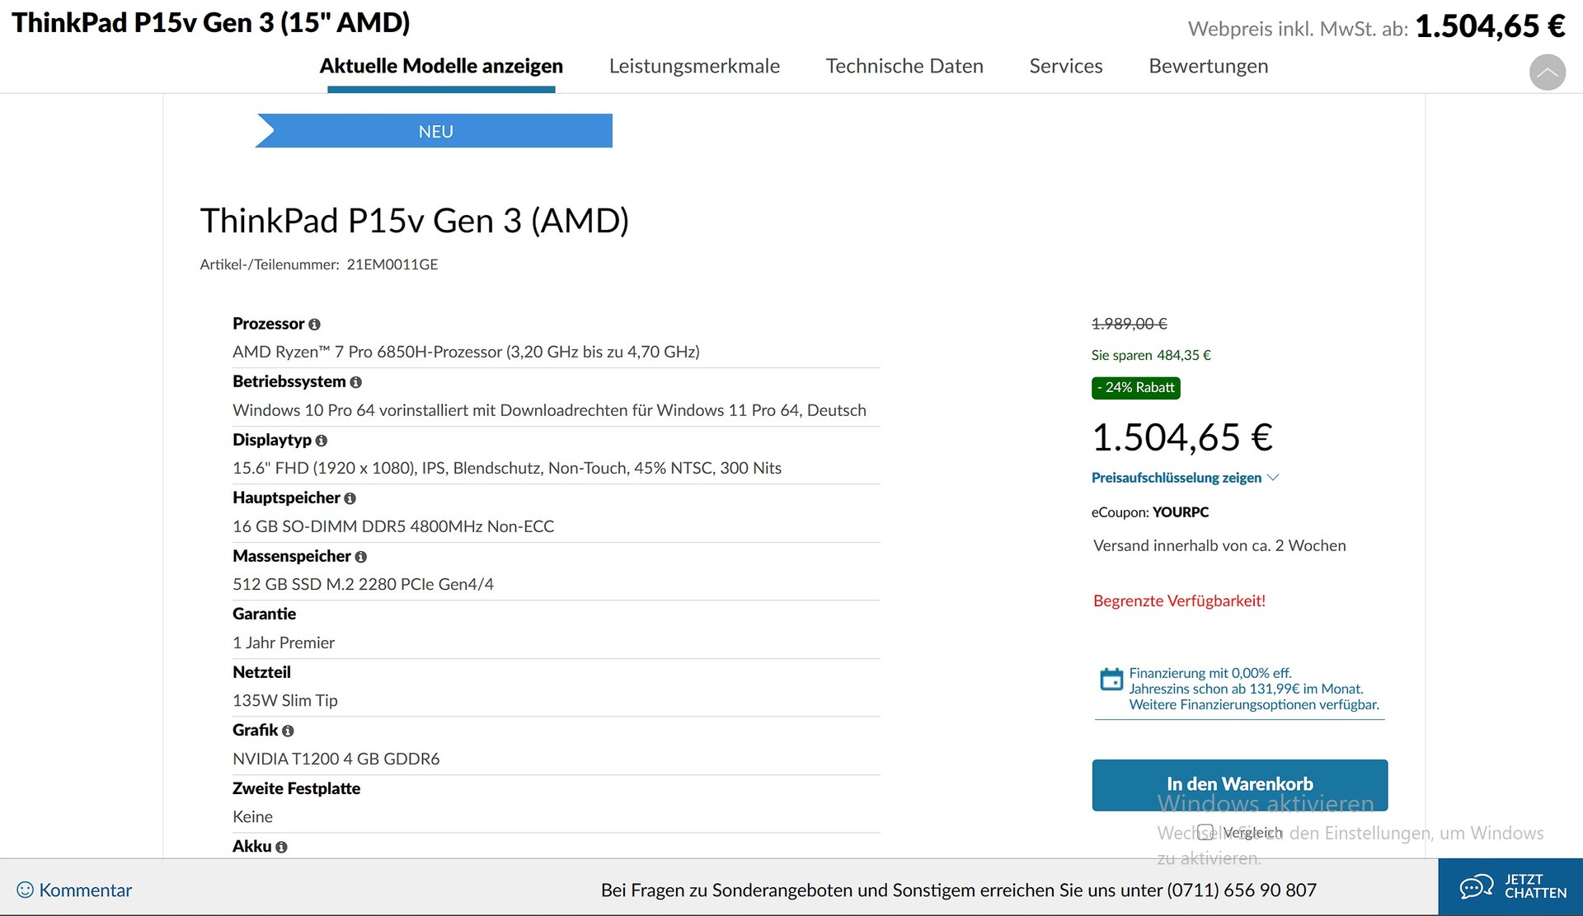Click the info icon next to Prozessor
The image size is (1583, 916).
tap(314, 325)
